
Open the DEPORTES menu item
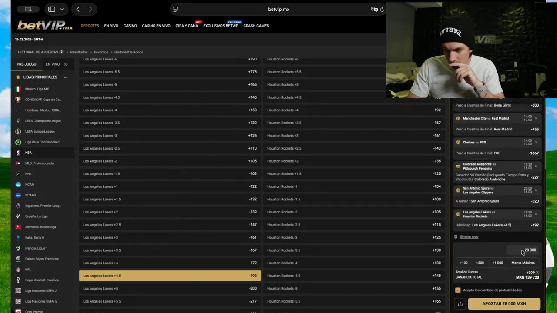[x=90, y=26]
